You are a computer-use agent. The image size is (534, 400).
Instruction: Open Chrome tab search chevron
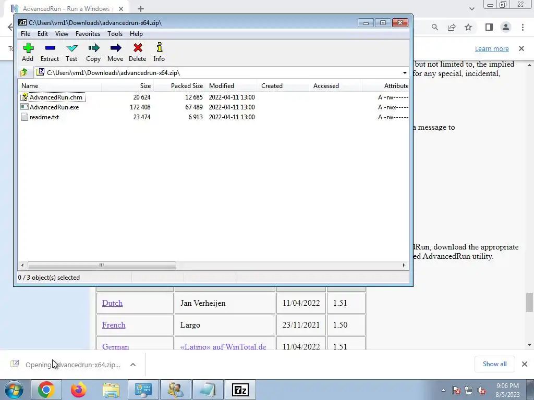coord(471,9)
